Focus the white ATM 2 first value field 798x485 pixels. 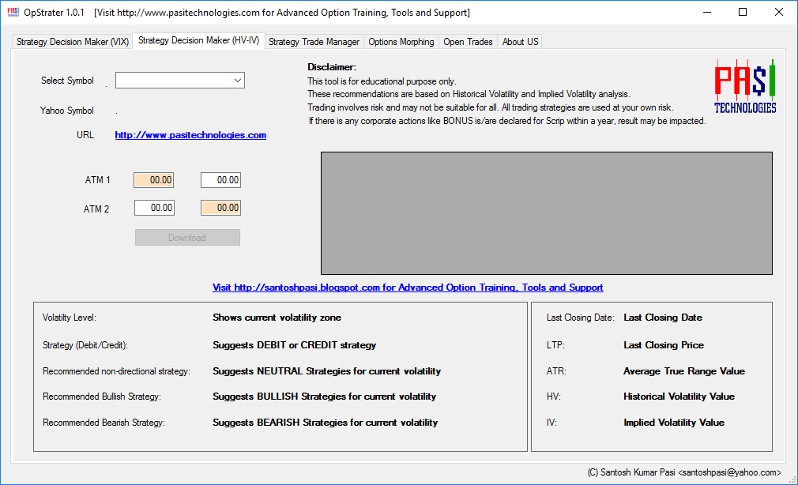[x=154, y=208]
